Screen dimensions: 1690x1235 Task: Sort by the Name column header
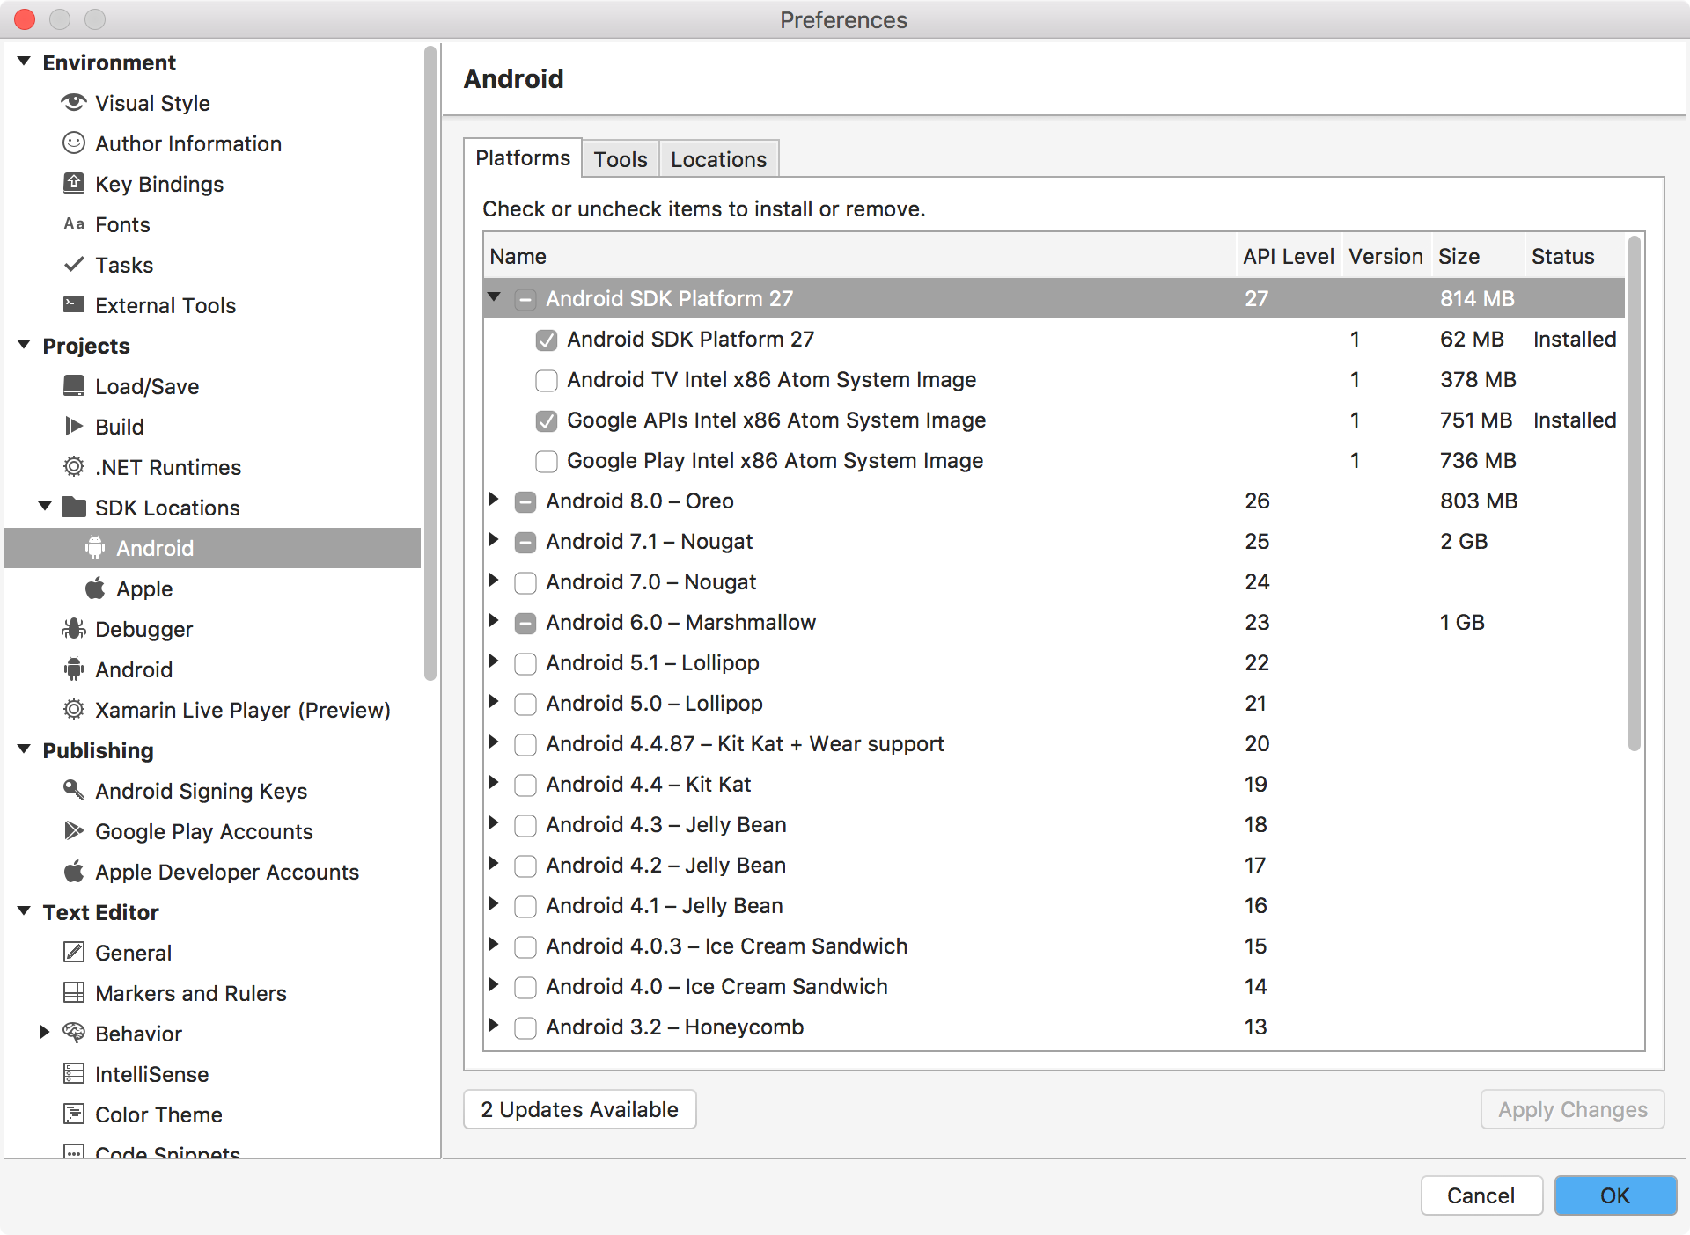[x=860, y=256]
